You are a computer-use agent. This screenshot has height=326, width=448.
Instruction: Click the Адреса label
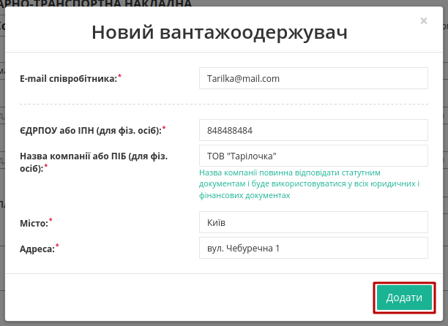[39, 249]
